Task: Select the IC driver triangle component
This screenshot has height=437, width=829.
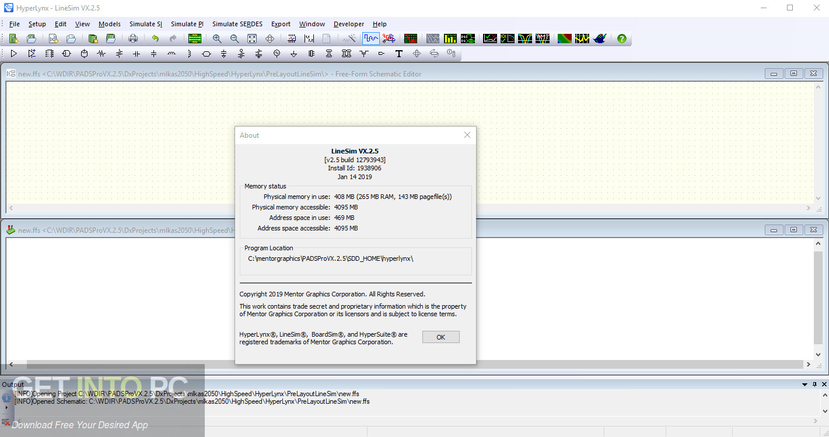Action: (14, 54)
